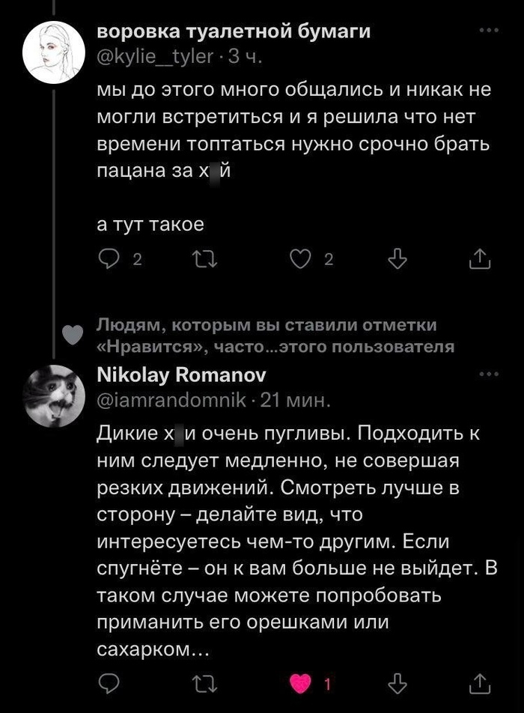Open the @kylie__tyler handle link

pyautogui.click(x=156, y=55)
